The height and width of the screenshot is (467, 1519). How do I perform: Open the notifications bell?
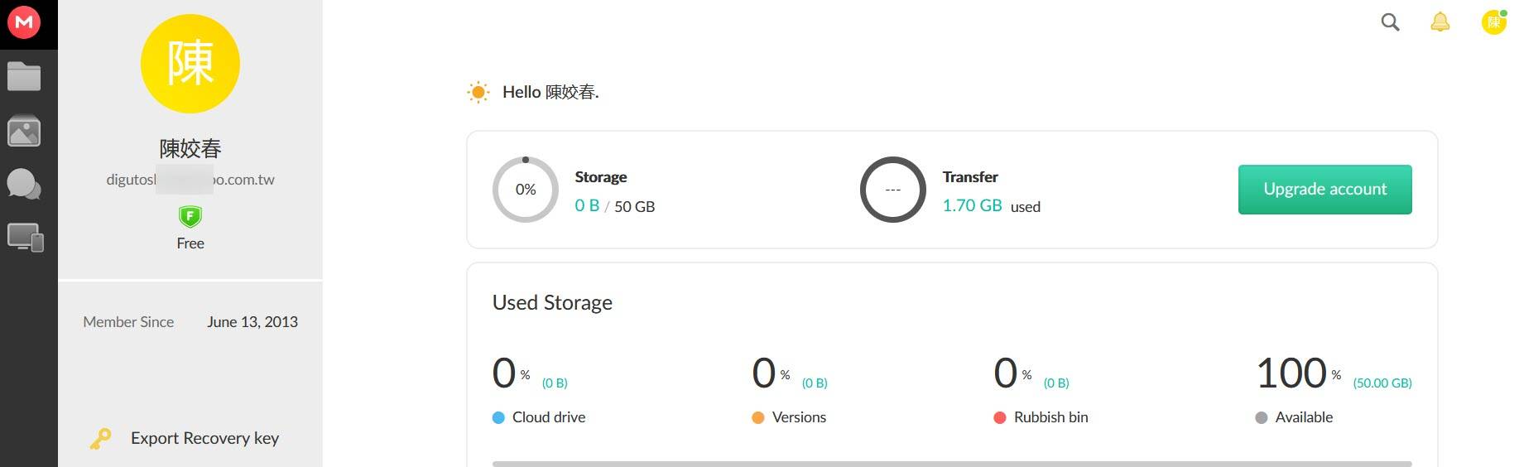point(1440,22)
